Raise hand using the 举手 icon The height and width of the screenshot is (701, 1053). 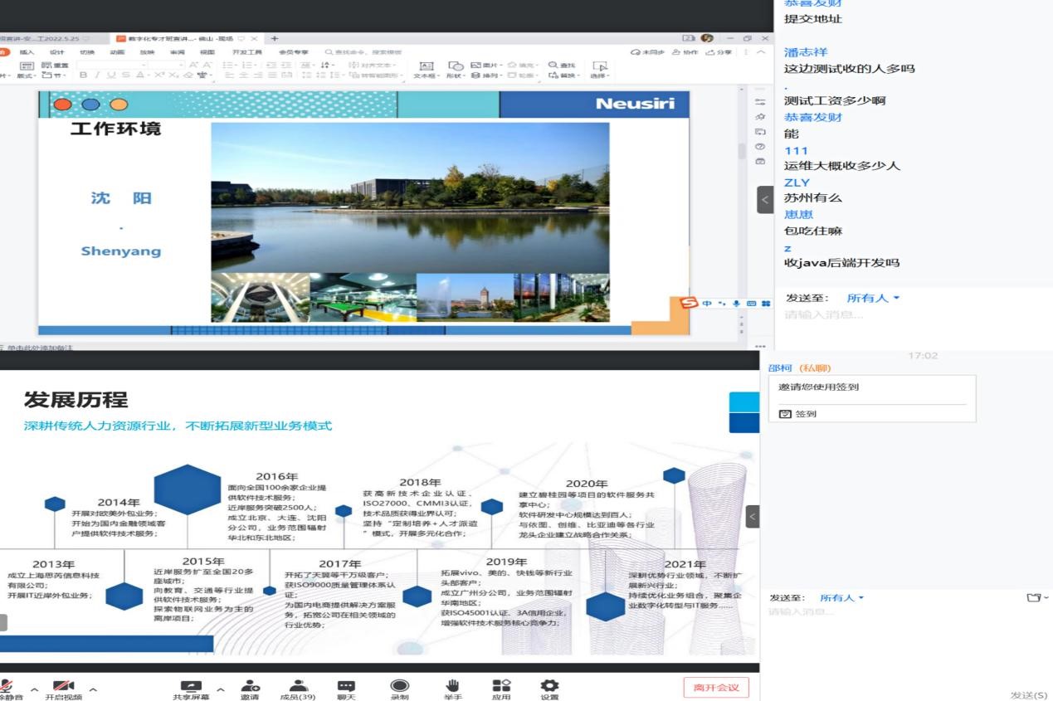[452, 687]
